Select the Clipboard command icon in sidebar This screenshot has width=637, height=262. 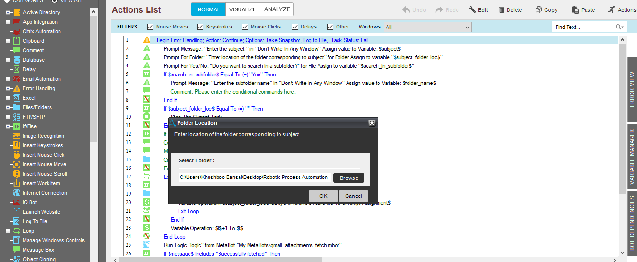[17, 41]
